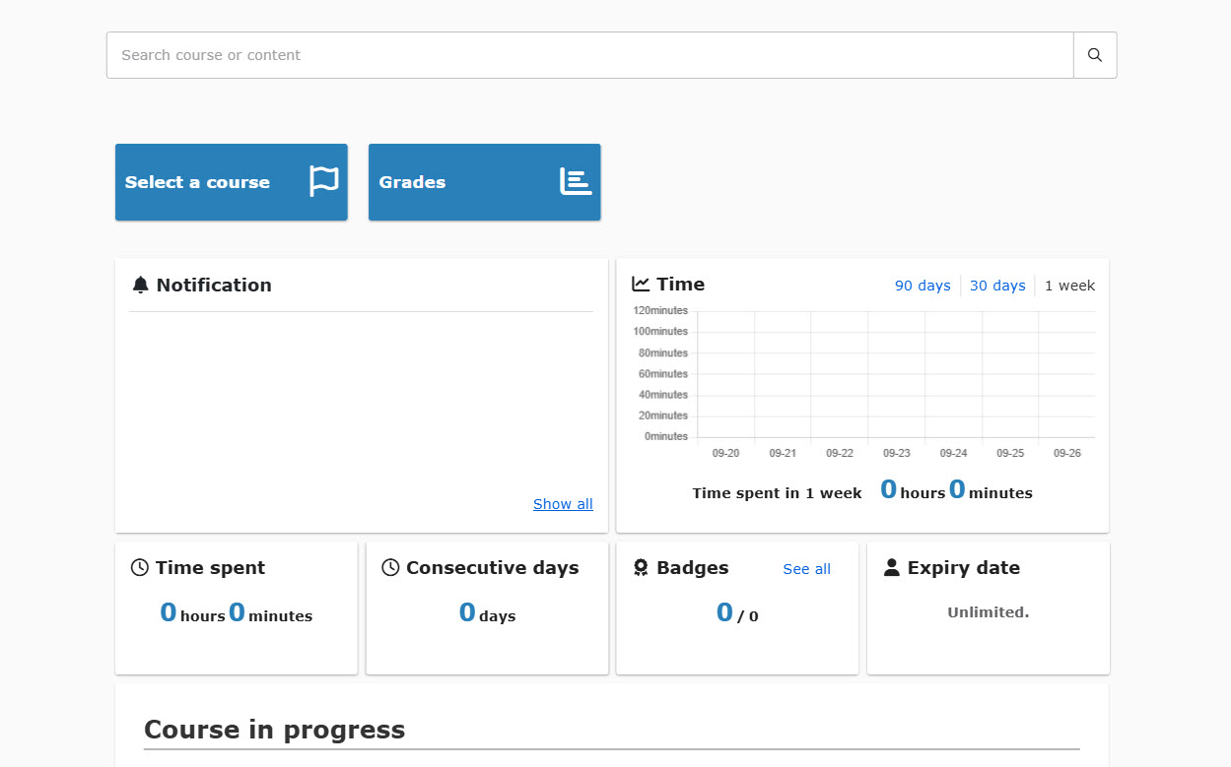Click the 09-23 date label on chart
Image resolution: width=1231 pixels, height=767 pixels.
point(897,453)
